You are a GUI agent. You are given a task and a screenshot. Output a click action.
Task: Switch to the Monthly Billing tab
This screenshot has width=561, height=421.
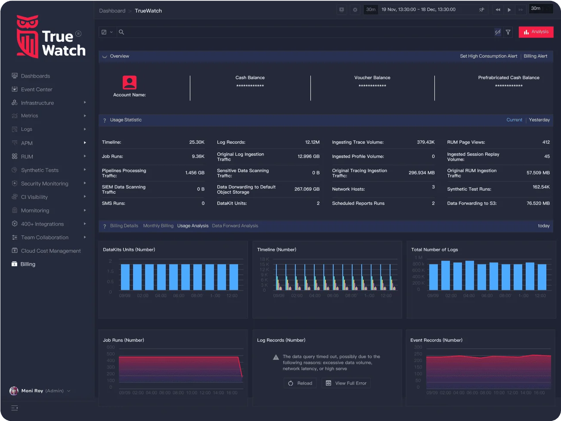coord(158,226)
